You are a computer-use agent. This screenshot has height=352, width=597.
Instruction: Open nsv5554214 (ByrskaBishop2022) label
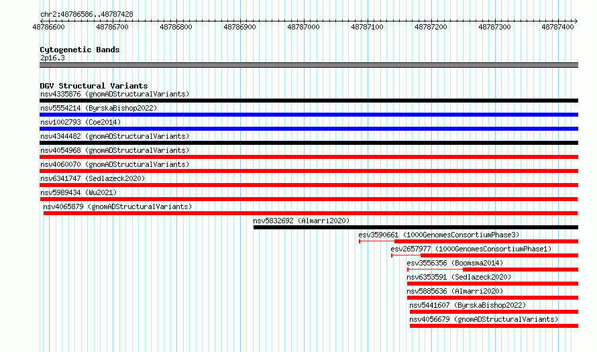pyautogui.click(x=99, y=108)
